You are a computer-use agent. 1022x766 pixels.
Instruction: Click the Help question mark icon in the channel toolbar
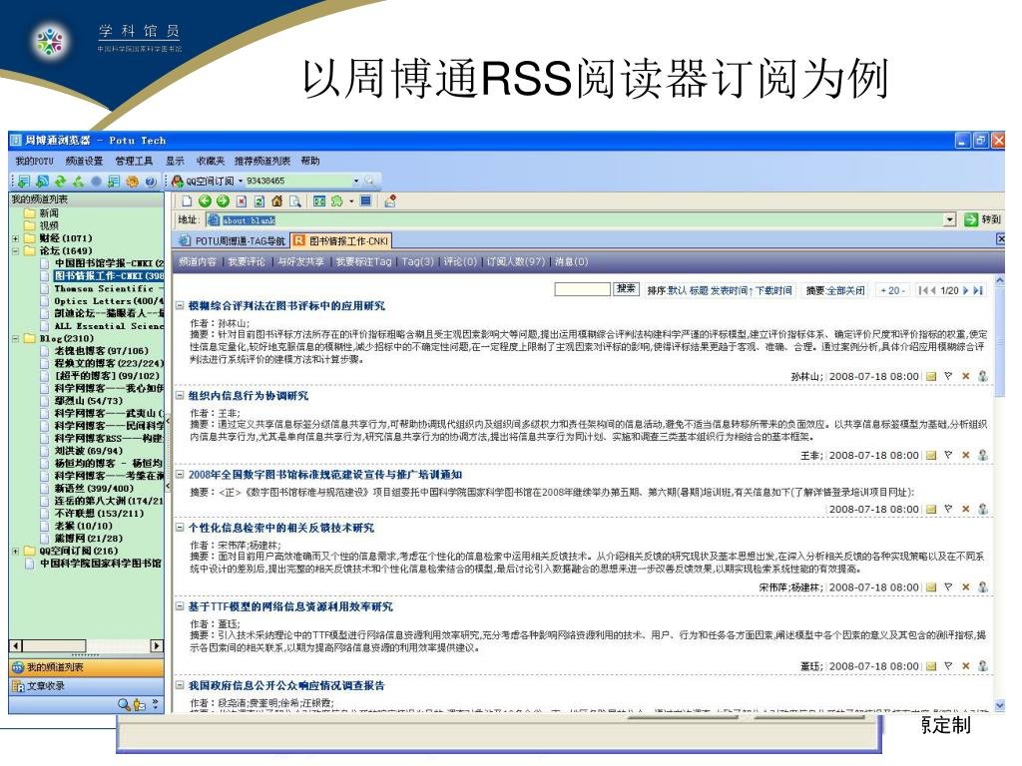[150, 182]
